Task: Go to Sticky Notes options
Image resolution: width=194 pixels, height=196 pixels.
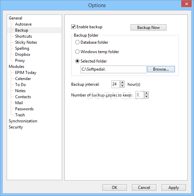Action: point(26,42)
